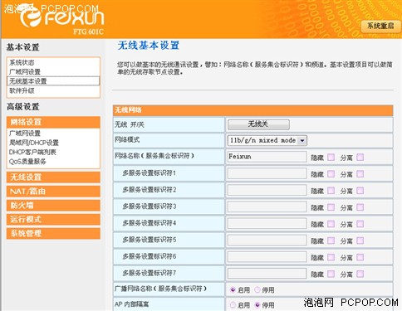This screenshot has width=402, height=311.
Task: Check 隐藏 for 多服务设置标识符6
Action: (x=331, y=257)
